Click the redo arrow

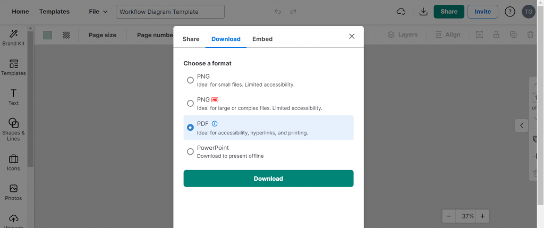click(293, 12)
